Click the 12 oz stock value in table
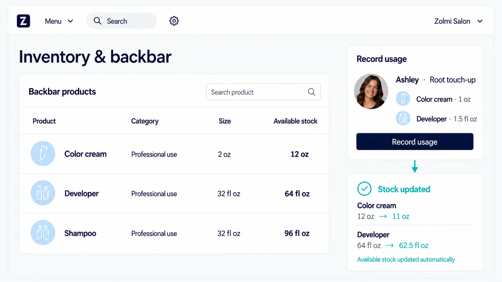The image size is (502, 282). coord(300,154)
